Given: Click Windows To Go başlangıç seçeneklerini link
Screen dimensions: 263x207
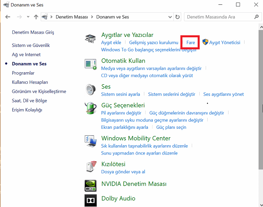Looking at the screenshot, I should [149, 50].
